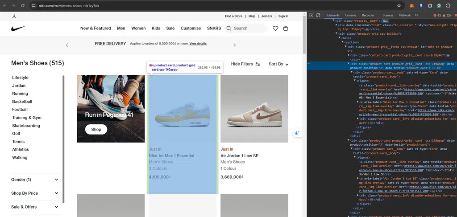457x217 pixels.
Task: Open the Customise menu
Action: [191, 28]
